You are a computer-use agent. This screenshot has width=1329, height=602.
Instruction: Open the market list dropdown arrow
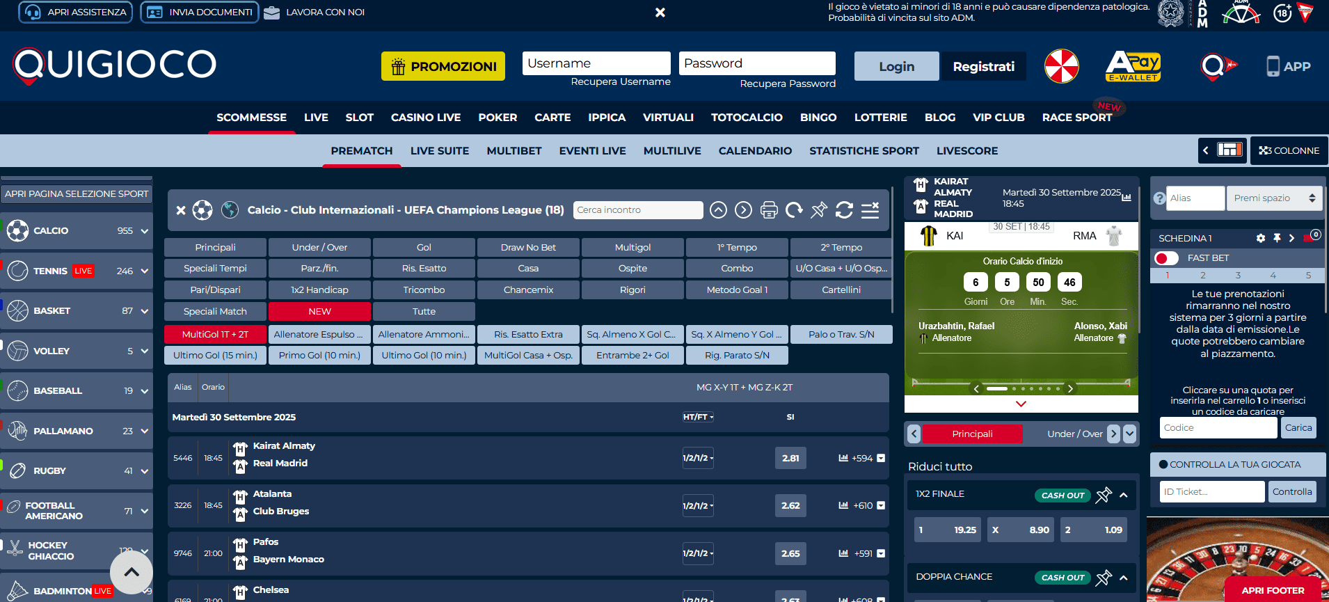coord(1129,434)
